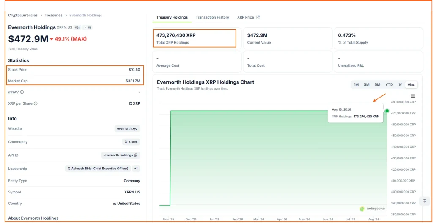Click the $331.7M market cap value
This screenshot has height=223, width=433.
click(132, 81)
